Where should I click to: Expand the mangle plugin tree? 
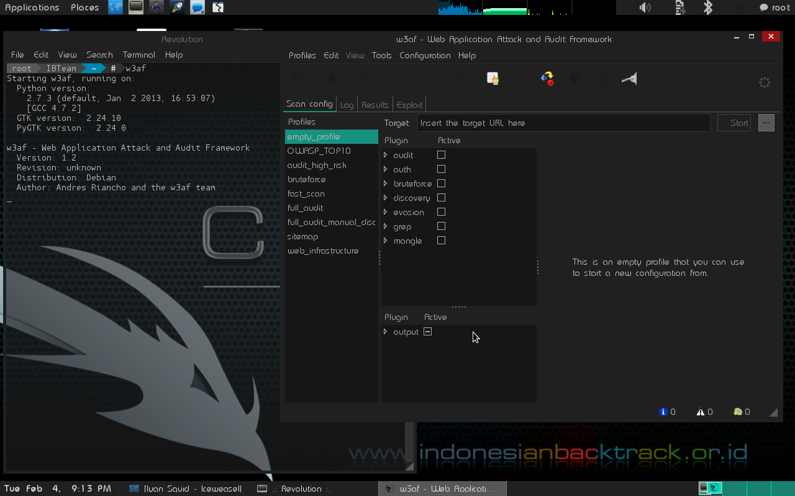tap(386, 241)
